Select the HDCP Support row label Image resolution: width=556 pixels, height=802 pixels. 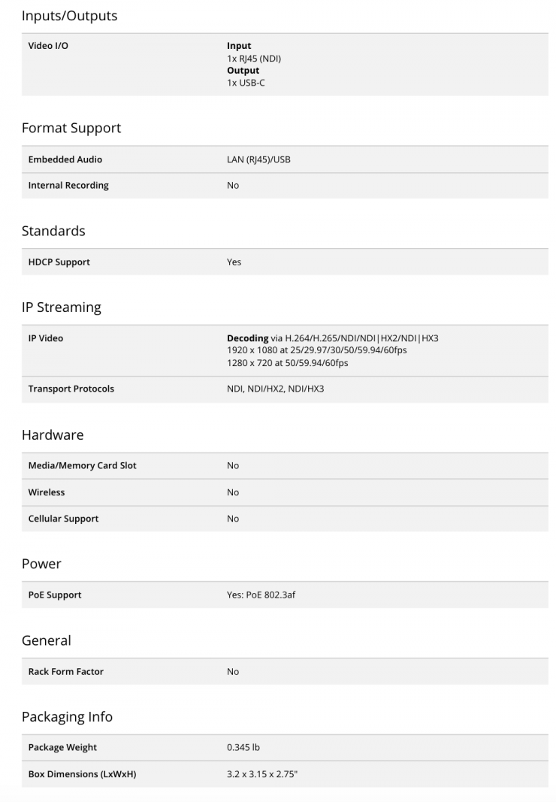tap(59, 262)
